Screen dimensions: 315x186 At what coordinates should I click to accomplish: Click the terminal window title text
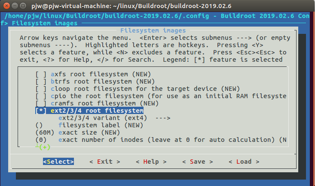tap(132, 6)
